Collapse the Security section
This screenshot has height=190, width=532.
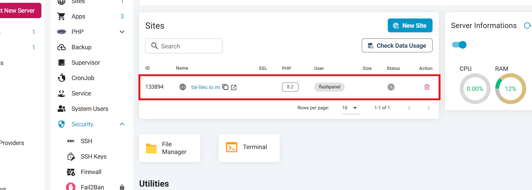[122, 124]
